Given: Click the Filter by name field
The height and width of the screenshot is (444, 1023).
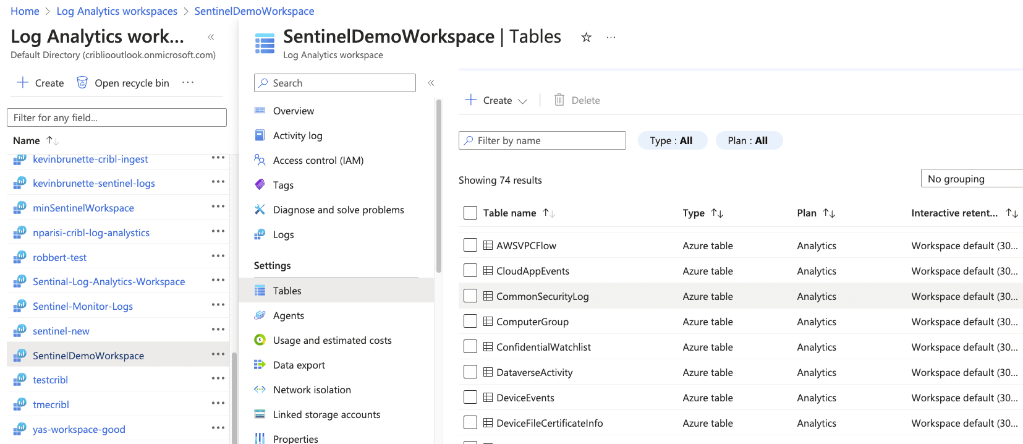Looking at the screenshot, I should pyautogui.click(x=542, y=141).
